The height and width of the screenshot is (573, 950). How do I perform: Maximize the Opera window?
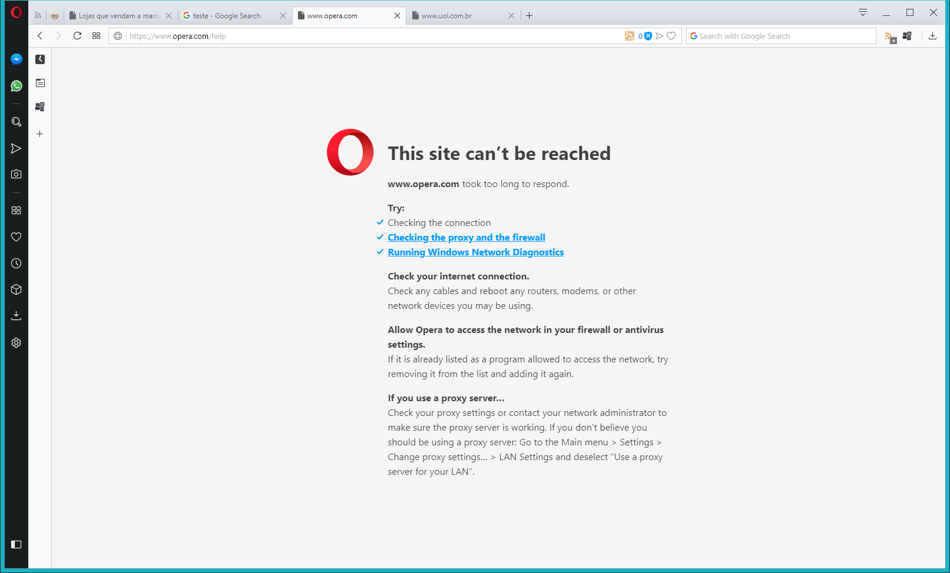pyautogui.click(x=910, y=12)
